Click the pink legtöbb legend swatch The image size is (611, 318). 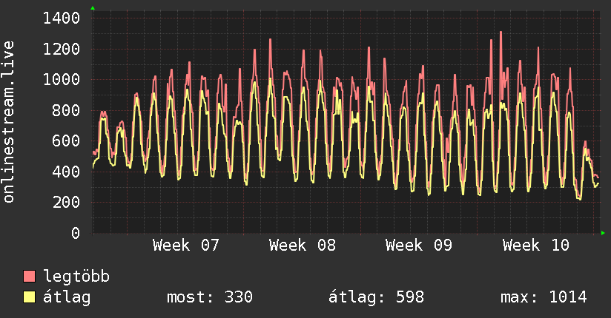[x=29, y=277]
